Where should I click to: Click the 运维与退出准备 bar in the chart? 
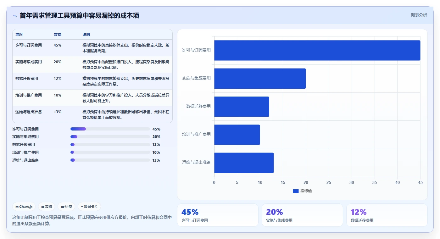244,163
